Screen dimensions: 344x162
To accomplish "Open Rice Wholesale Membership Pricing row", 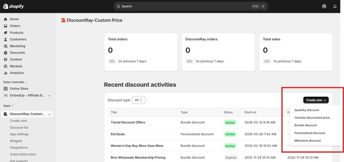I will [138, 158].
